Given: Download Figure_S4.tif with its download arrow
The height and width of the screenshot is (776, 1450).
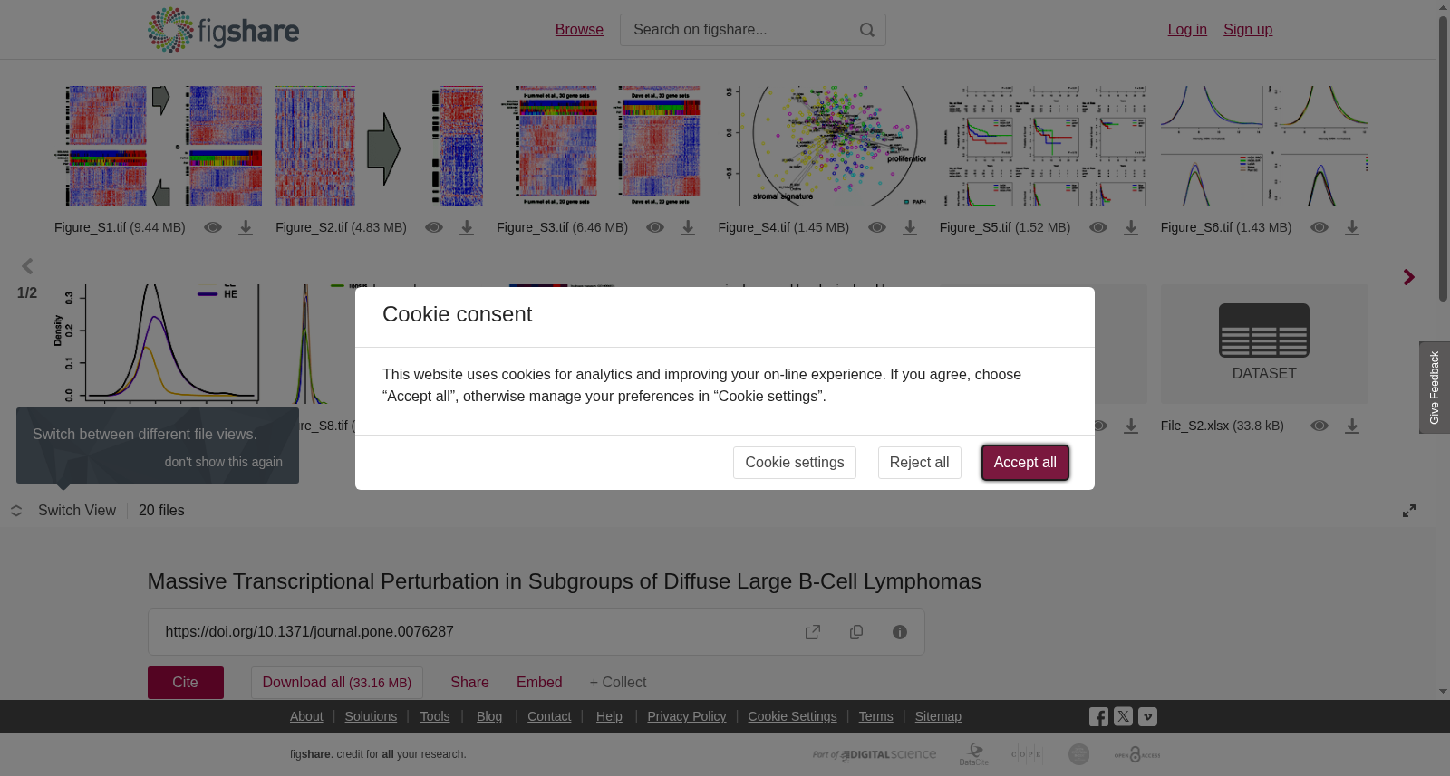Looking at the screenshot, I should pyautogui.click(x=910, y=228).
